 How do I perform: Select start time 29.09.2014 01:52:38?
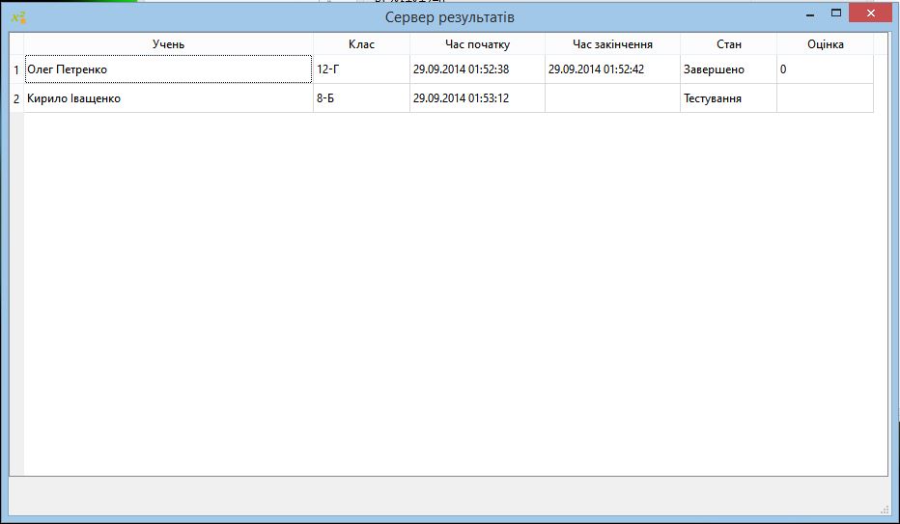coord(478,69)
